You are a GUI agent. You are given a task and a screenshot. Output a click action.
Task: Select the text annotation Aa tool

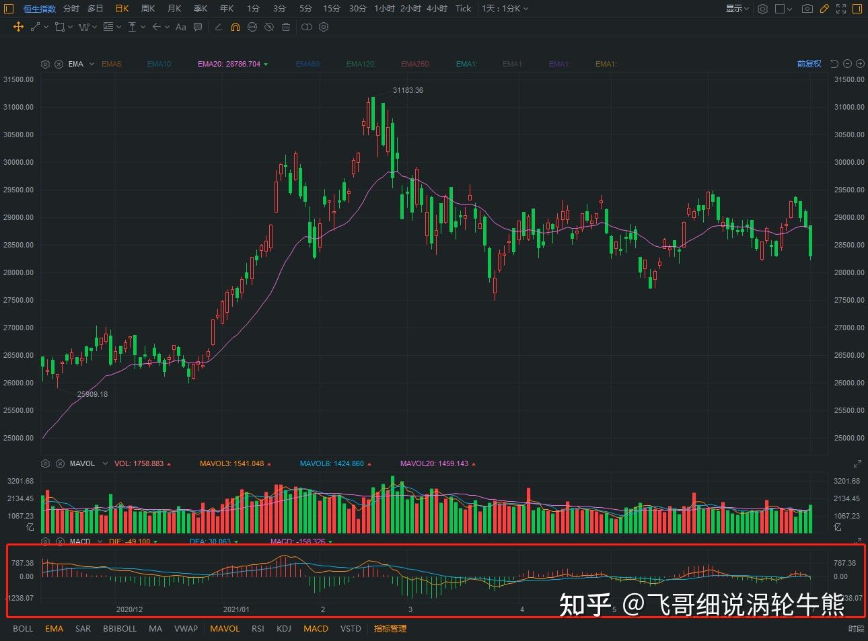(180, 27)
